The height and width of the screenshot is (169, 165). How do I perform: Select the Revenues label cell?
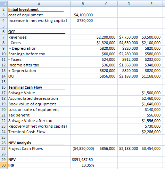pos(39,37)
